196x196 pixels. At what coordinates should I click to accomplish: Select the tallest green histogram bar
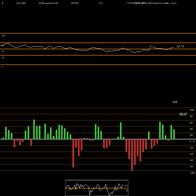[34, 129]
